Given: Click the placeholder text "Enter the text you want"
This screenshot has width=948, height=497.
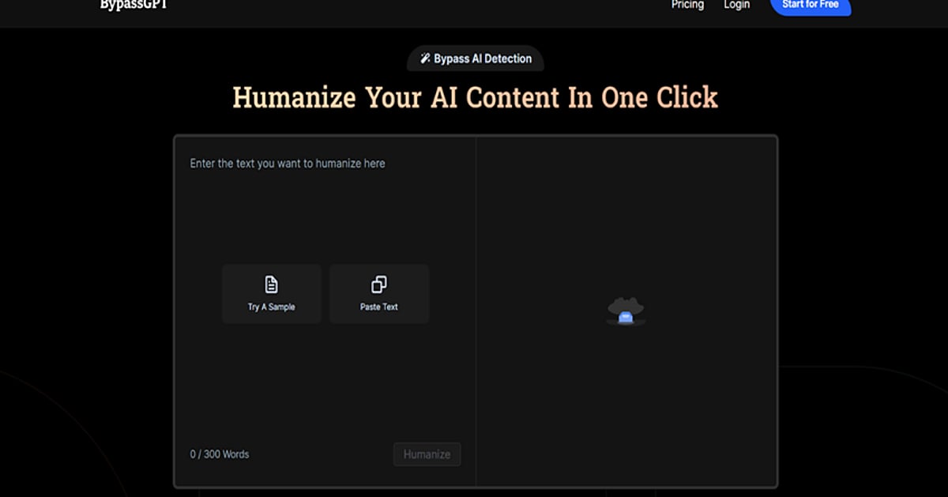Looking at the screenshot, I should pos(261,164).
